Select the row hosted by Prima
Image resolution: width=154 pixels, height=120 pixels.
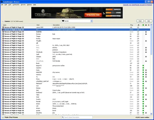click(76, 79)
